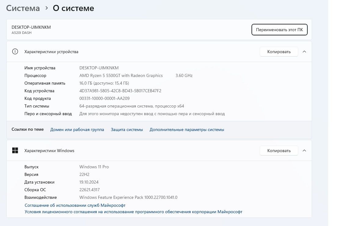The width and height of the screenshot is (352, 226).
Task: Open Соглашение об использовании служб Майкрософт
Action: 75,205
